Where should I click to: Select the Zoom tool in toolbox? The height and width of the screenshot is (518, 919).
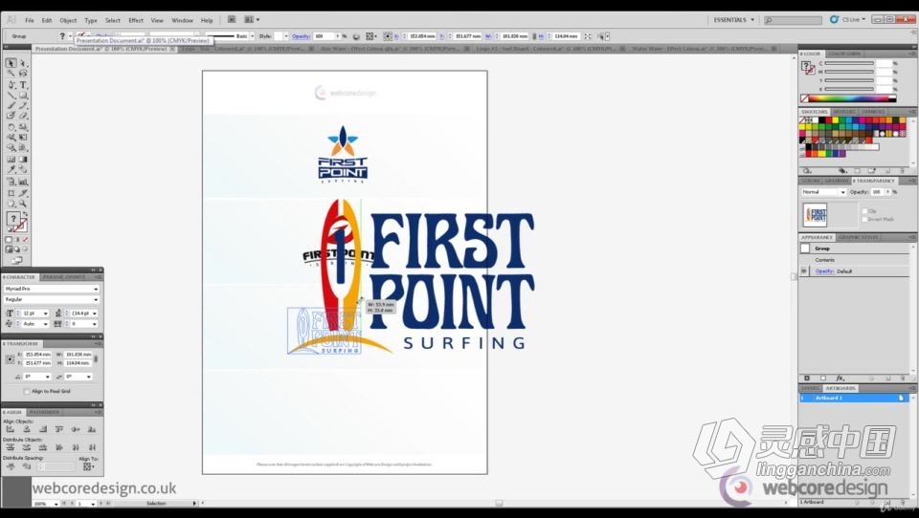tap(23, 204)
